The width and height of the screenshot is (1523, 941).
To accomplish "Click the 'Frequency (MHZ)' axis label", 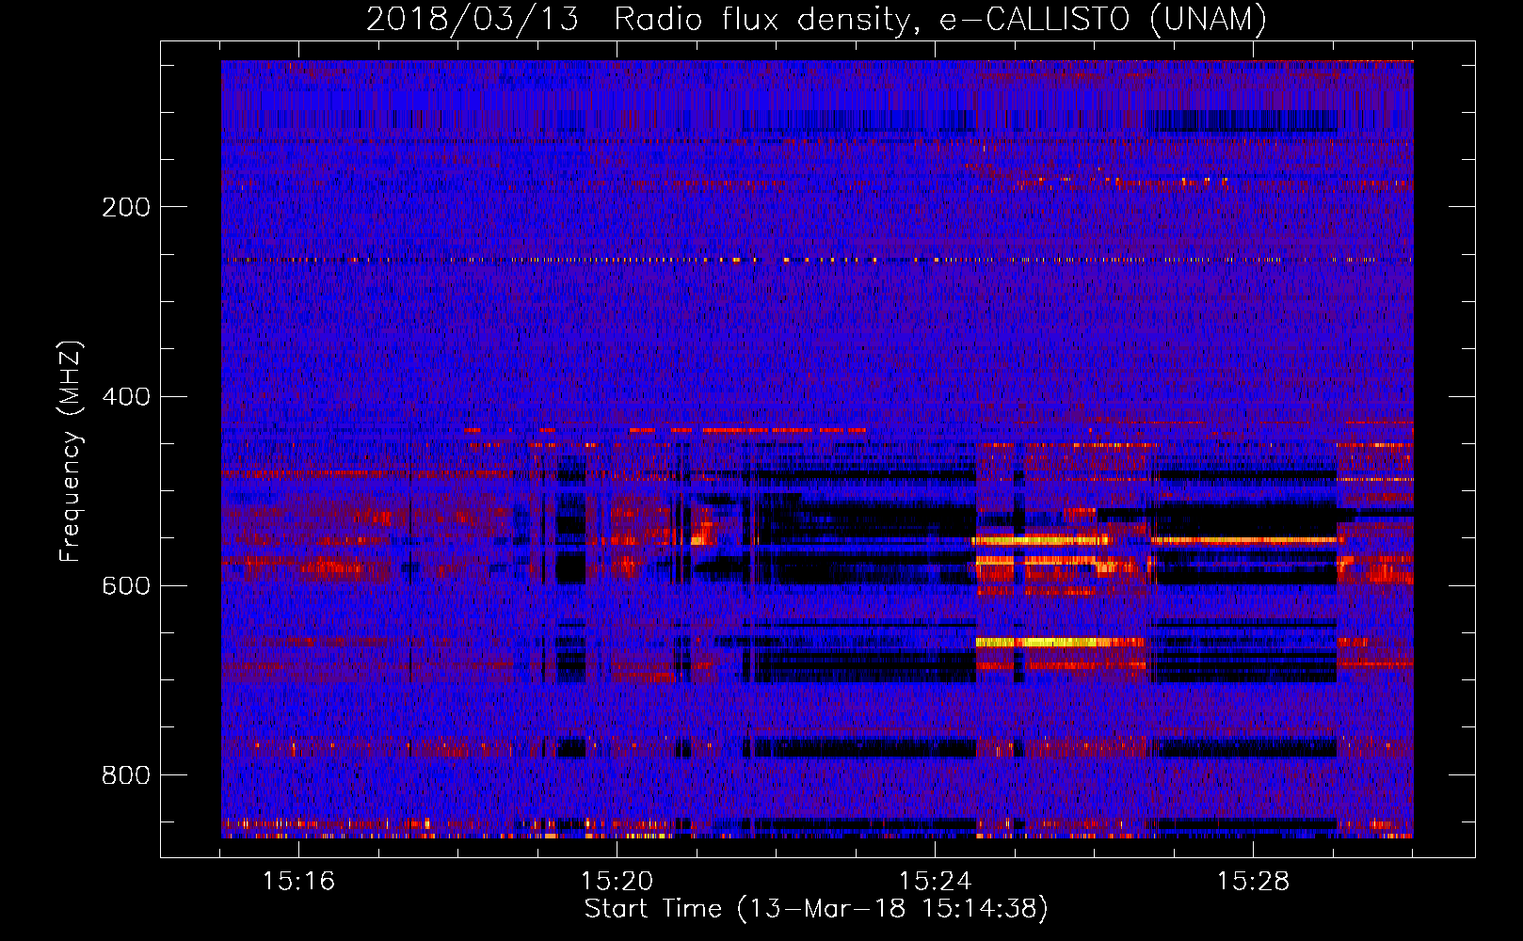I will 71,451.
